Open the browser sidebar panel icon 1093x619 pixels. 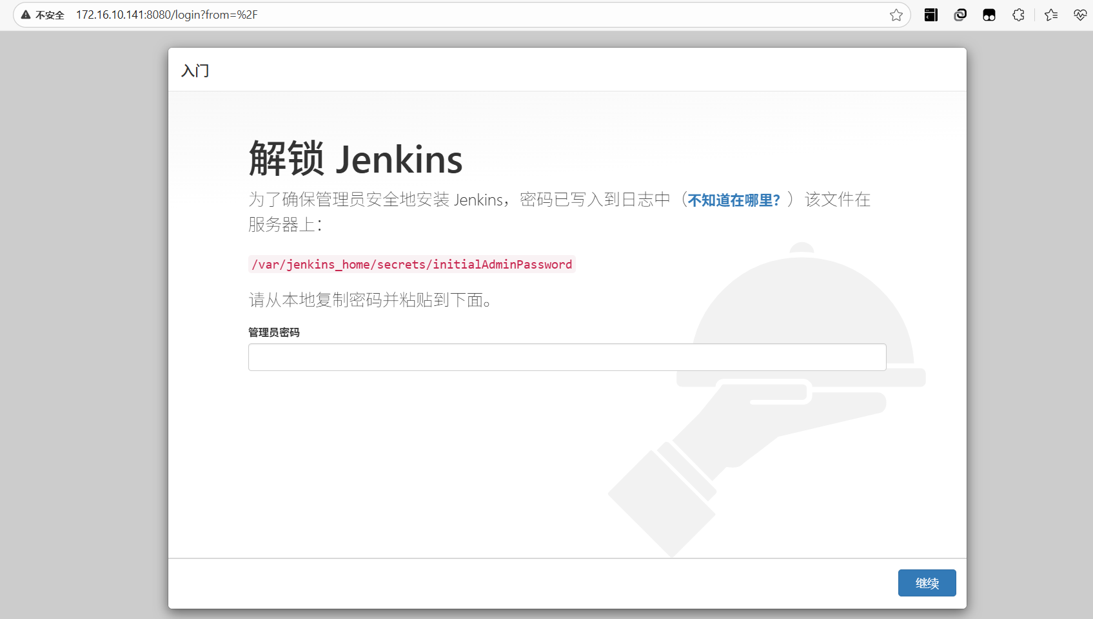point(931,15)
